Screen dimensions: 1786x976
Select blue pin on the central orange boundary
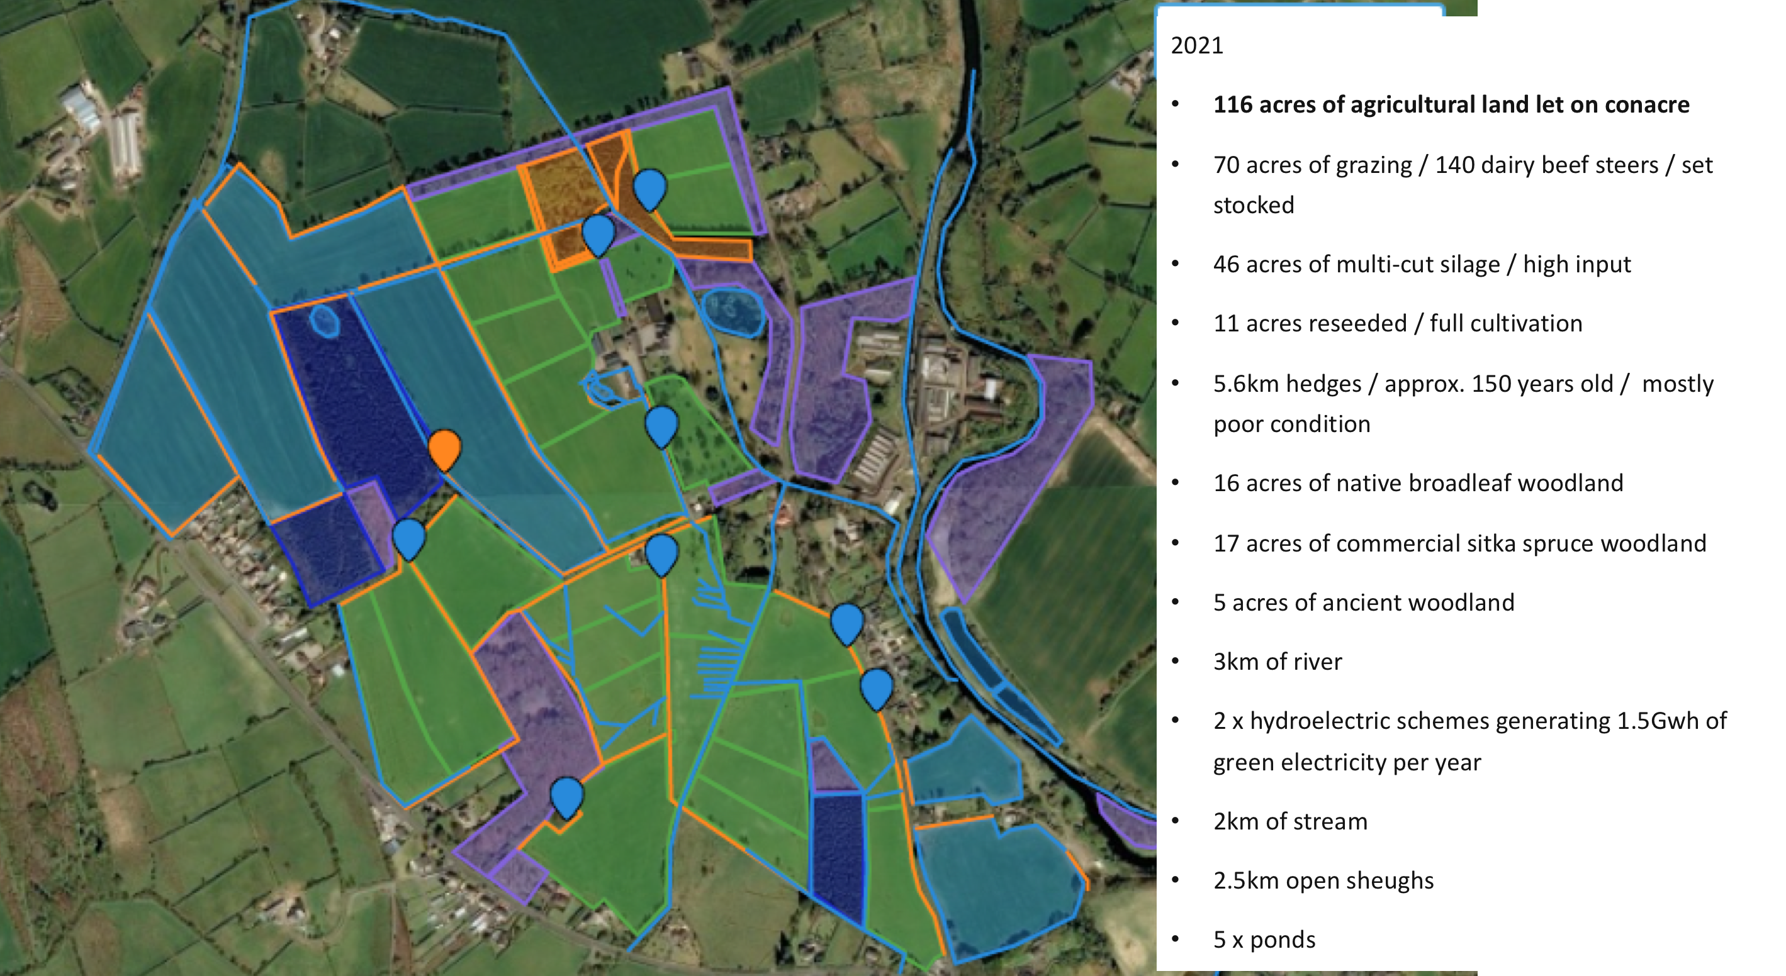661,552
